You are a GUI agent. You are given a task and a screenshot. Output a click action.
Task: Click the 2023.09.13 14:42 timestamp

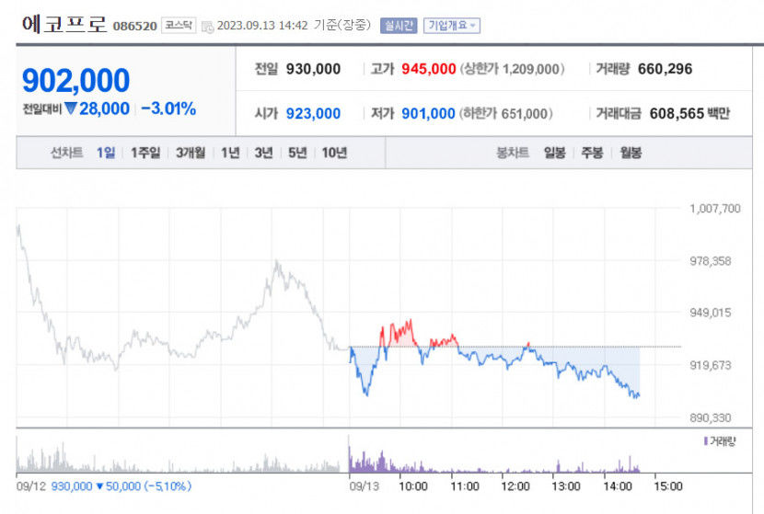262,26
